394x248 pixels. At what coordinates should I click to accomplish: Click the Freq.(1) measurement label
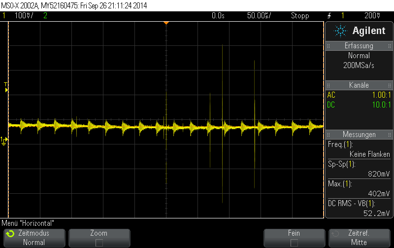[340, 144]
